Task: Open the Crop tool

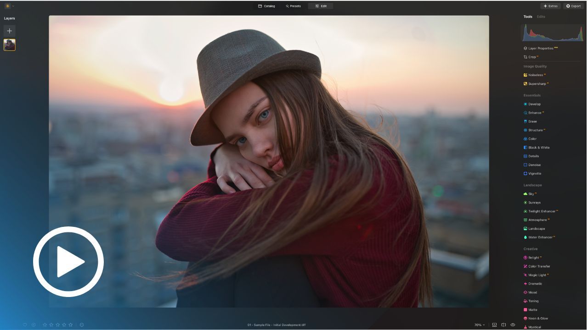Action: click(x=532, y=57)
